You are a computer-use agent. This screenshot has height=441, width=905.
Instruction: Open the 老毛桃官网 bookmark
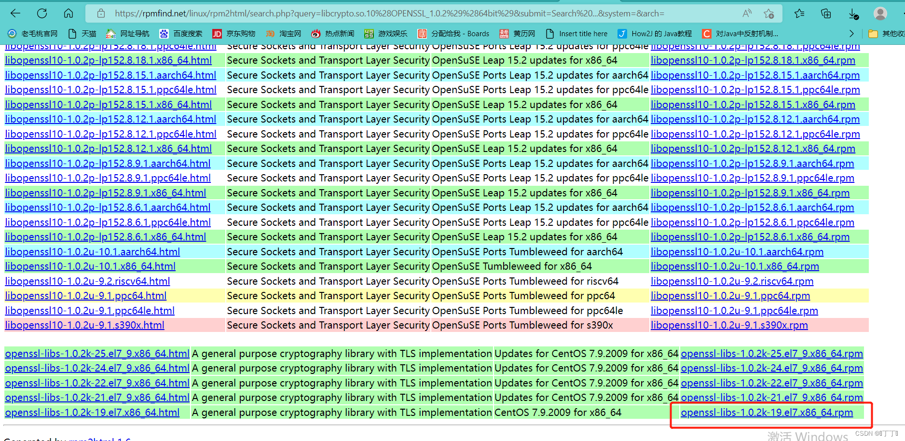(x=32, y=33)
